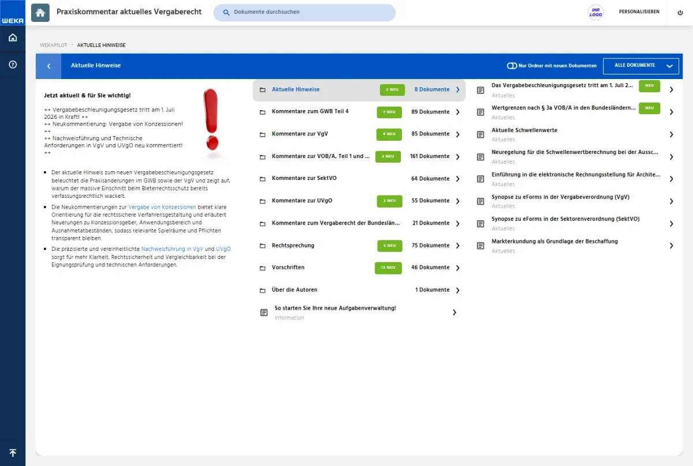Click folder icon of Kommentare zur SektVO
The height and width of the screenshot is (466, 693).
tap(263, 179)
